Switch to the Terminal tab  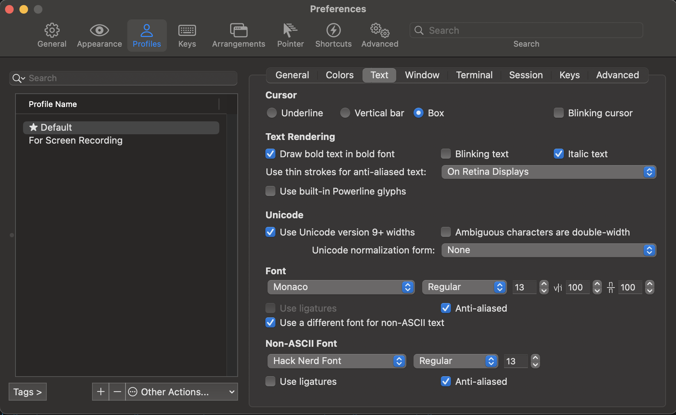click(474, 75)
